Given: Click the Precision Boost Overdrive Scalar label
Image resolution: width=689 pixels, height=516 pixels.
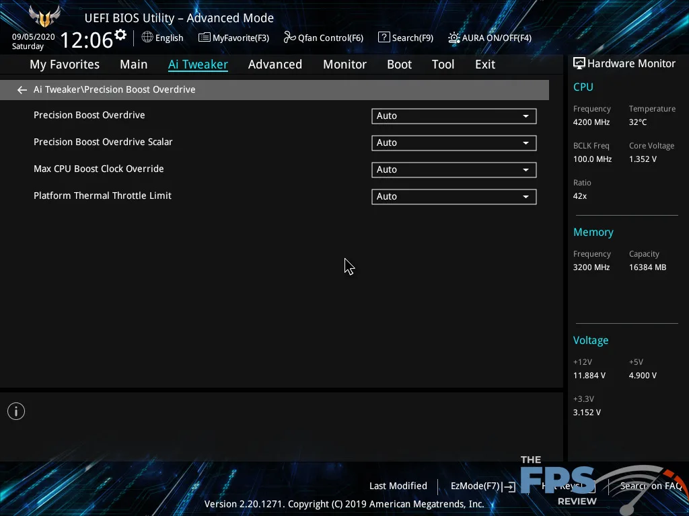Looking at the screenshot, I should click(103, 142).
